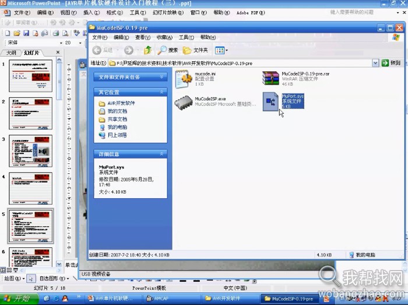Click the Open file icon in PowerPoint toolbar
Screen dimensions: 408x305
[17, 33]
